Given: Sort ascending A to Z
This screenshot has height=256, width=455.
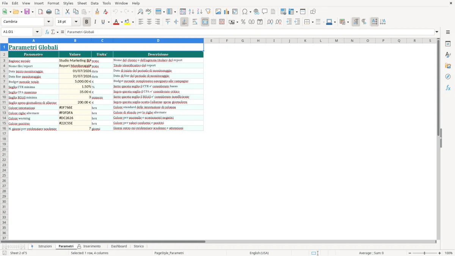Looking at the screenshot, I should click(x=191, y=12).
